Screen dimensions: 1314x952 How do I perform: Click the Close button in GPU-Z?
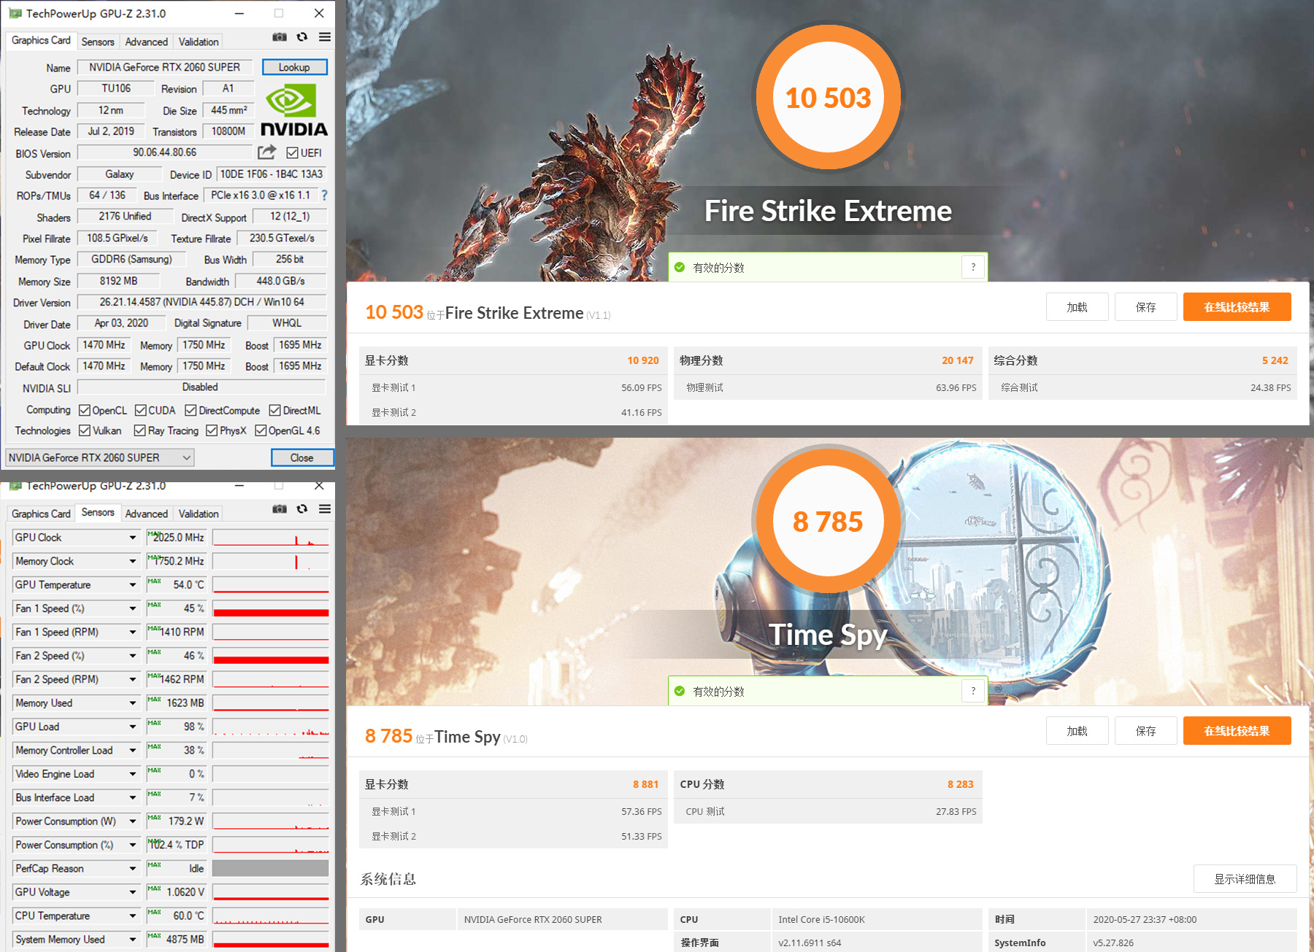(x=301, y=457)
